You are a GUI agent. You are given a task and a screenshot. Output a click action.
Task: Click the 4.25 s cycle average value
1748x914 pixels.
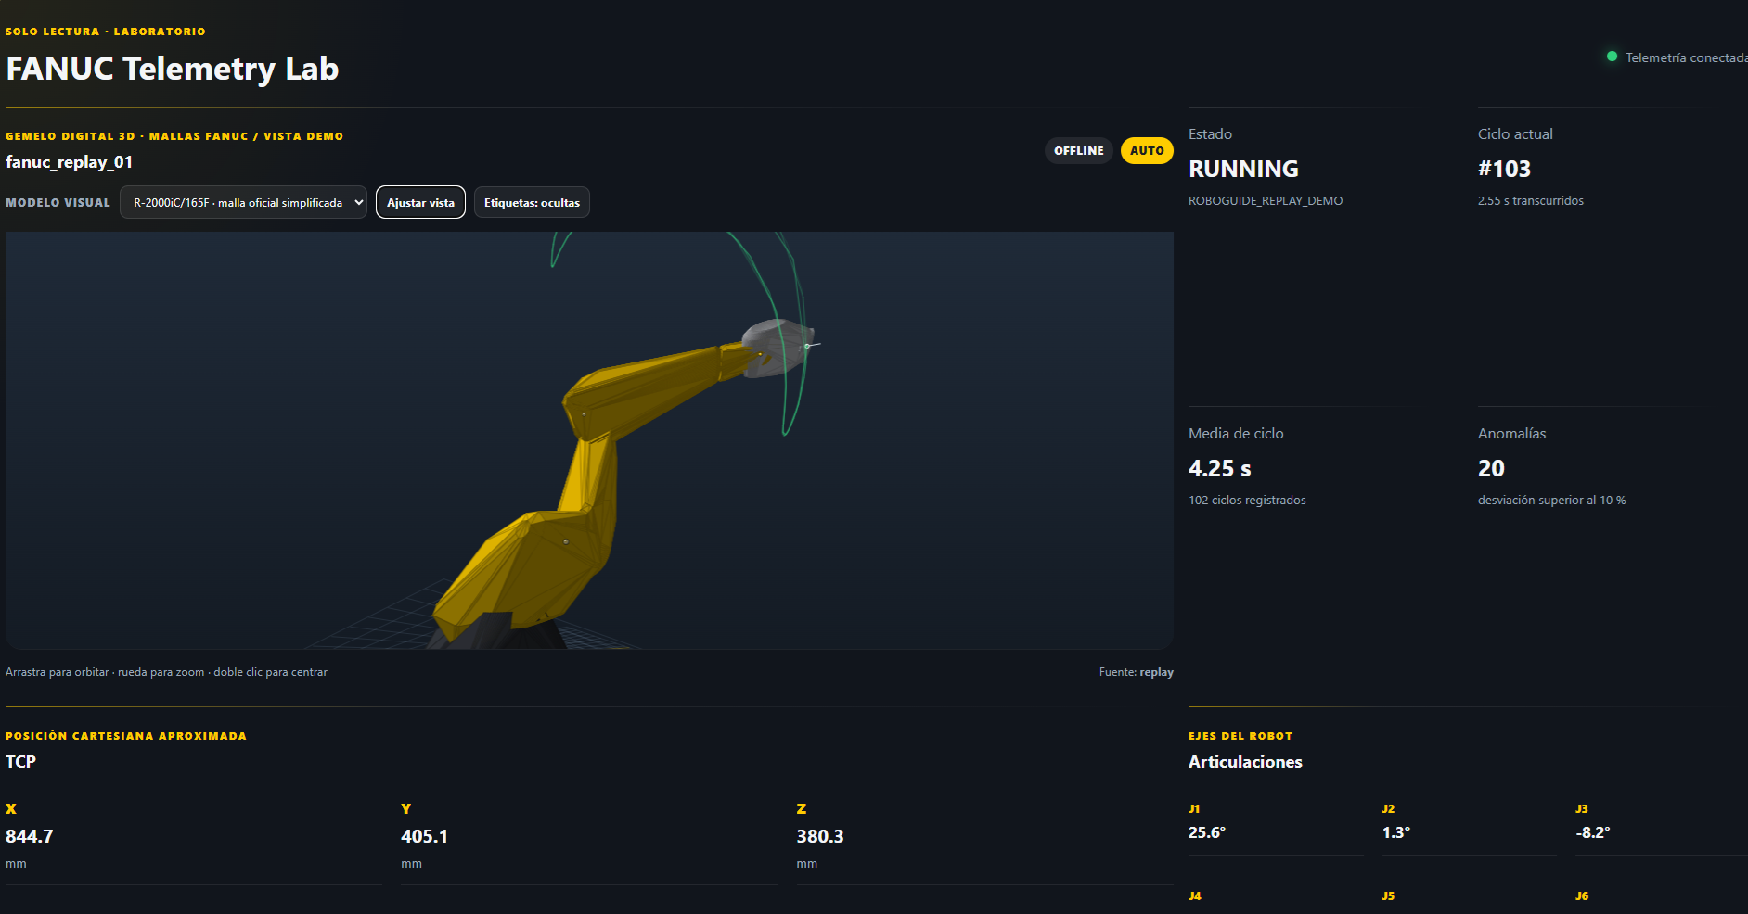[x=1220, y=468]
